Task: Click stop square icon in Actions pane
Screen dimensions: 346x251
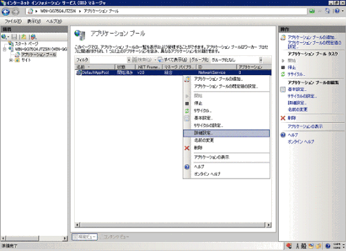Action: coord(283,68)
